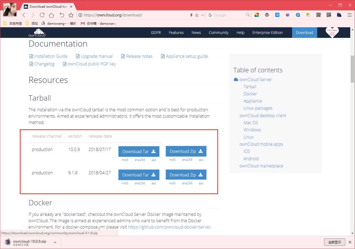Open the Upgrade manual link
The height and width of the screenshot is (249, 355).
pyautogui.click(x=94, y=56)
